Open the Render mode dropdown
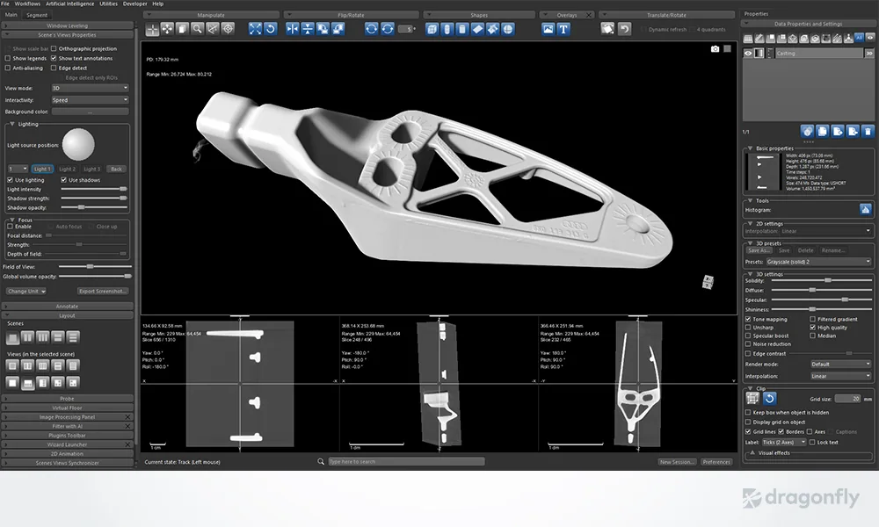Screen dimensions: 879x527 (841, 364)
